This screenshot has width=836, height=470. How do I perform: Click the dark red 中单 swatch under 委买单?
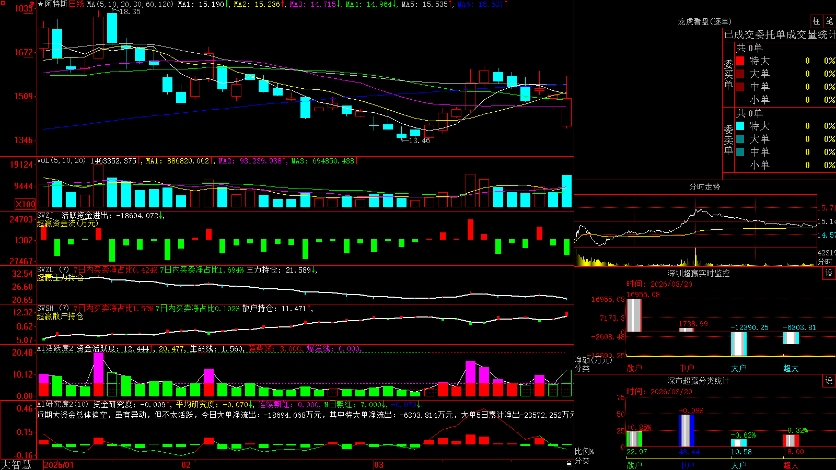(740, 87)
